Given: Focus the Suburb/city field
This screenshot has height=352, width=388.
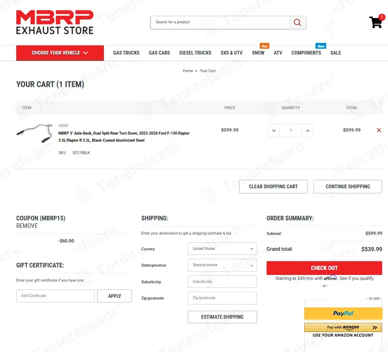Looking at the screenshot, I should coord(222,282).
